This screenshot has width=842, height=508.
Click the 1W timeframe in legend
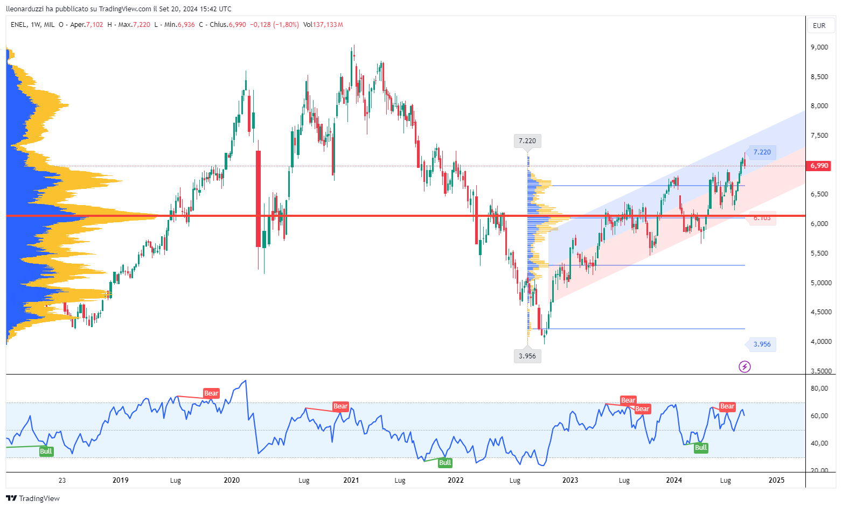(36, 25)
